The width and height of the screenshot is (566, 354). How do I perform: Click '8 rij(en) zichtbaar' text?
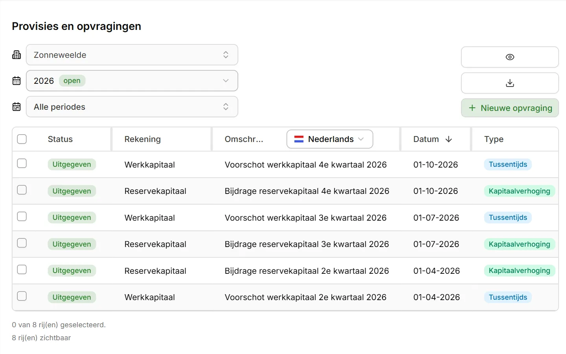(41, 338)
